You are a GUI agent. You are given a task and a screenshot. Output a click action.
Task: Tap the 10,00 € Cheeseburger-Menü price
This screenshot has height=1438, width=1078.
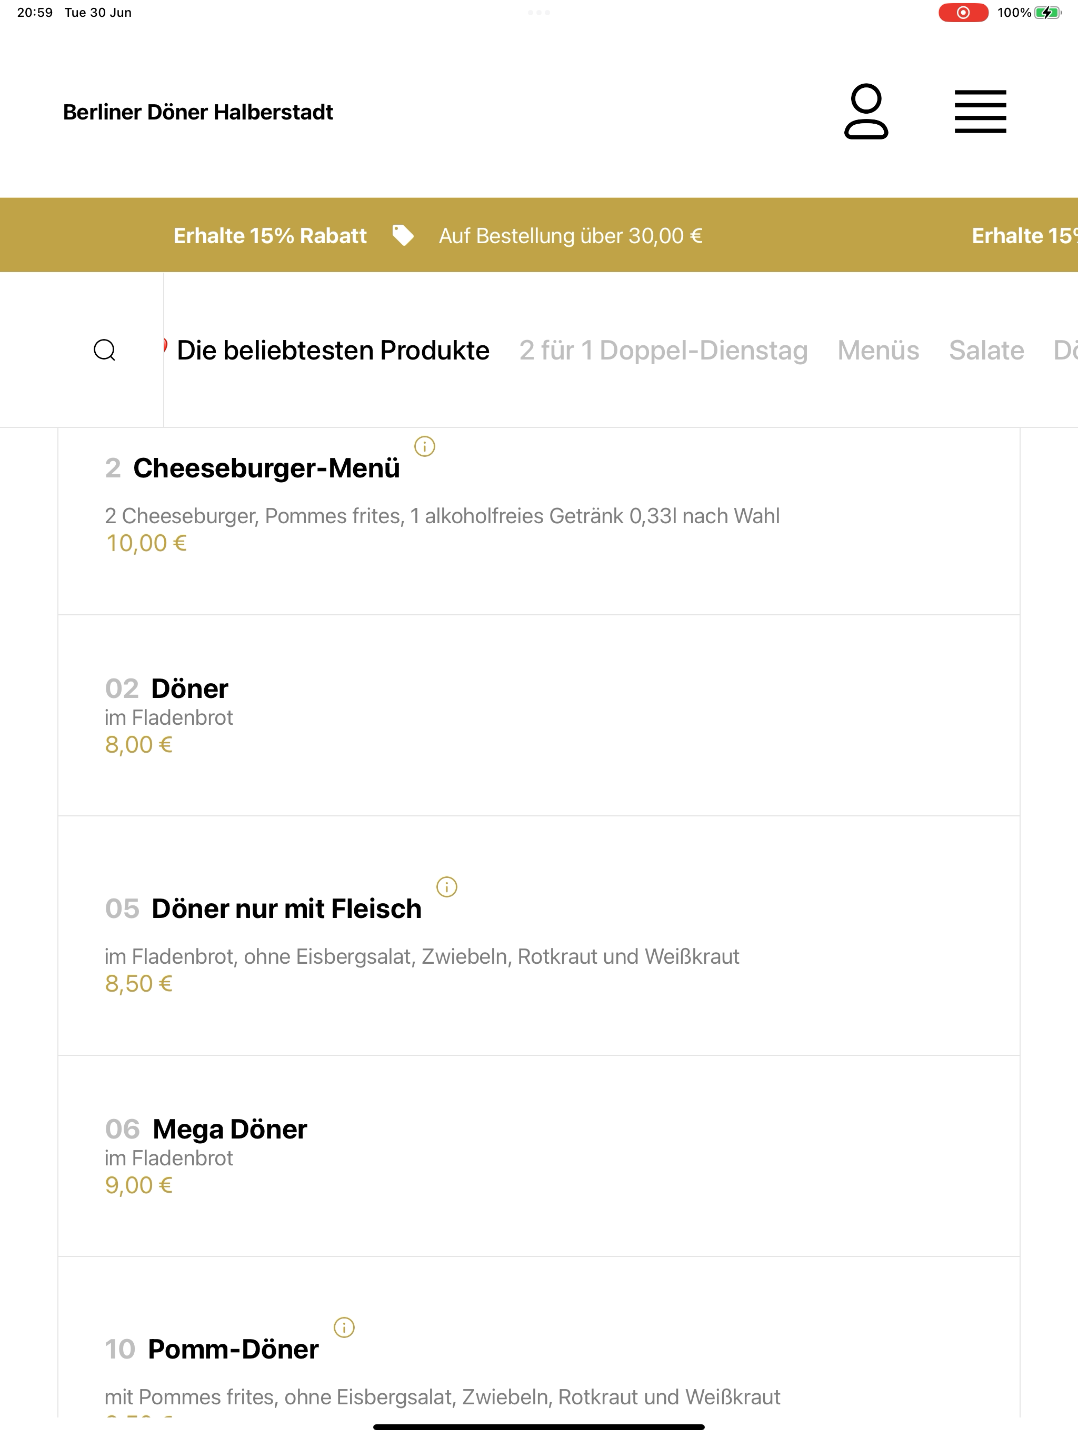click(146, 543)
